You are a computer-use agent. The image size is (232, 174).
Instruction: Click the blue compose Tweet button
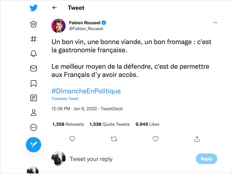[x=33, y=144]
